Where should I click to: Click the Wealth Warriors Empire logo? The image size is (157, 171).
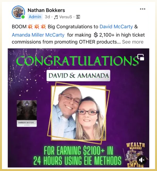point(135,155)
